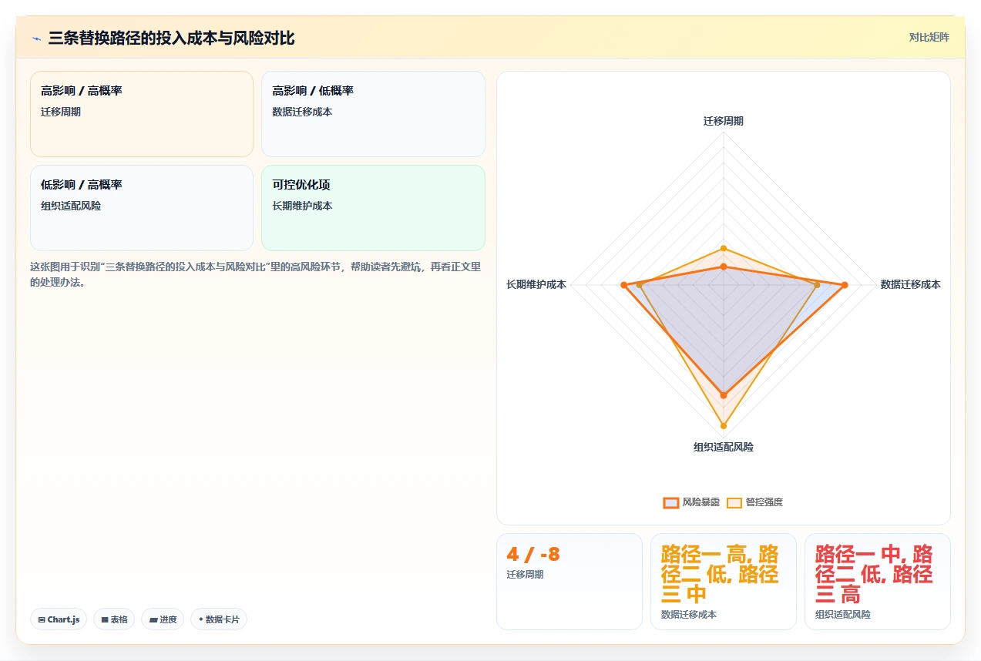Image resolution: width=981 pixels, height=661 pixels.
Task: Click the description paragraph starting 这张图用于识别
Action: (x=256, y=274)
